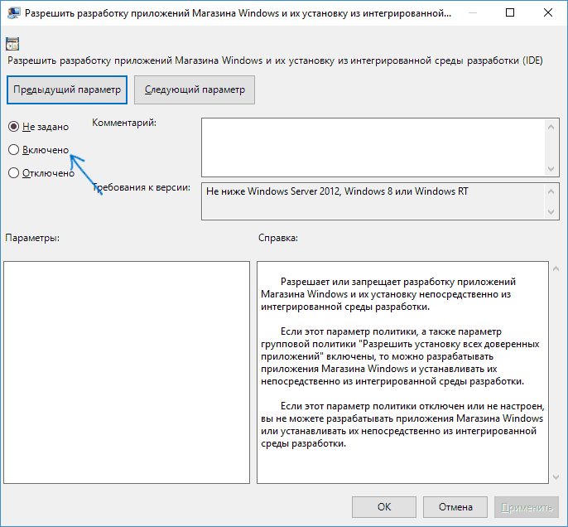This screenshot has width=568, height=527.
Task: Click help paragraph starting 'Разрешает или запрещает'
Action: click(388, 294)
